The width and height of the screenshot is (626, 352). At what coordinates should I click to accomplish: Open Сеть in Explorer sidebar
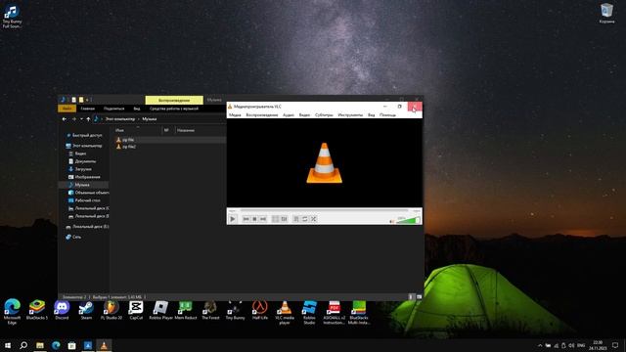74,237
